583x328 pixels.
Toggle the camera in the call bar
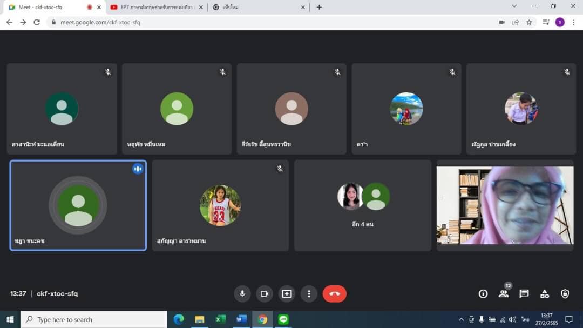265,294
